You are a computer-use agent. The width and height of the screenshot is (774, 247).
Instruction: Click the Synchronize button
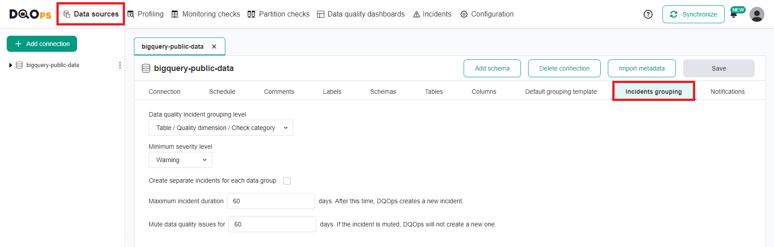(693, 14)
